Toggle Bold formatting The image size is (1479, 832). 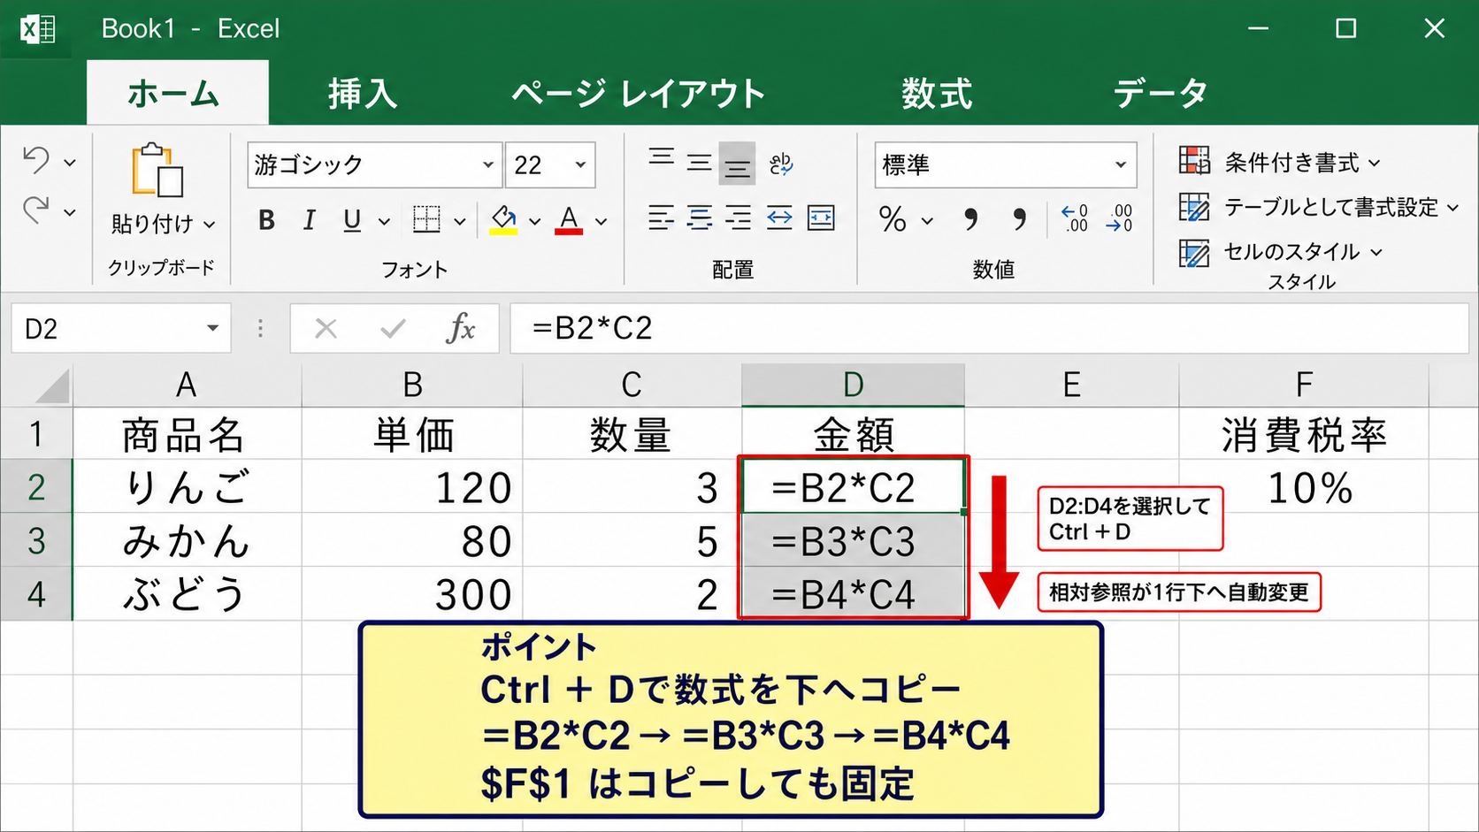pos(266,220)
